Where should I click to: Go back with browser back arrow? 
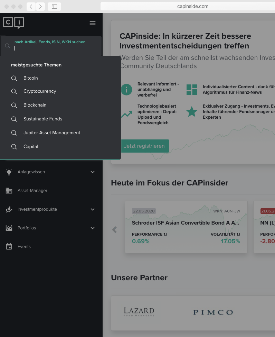tap(31, 7)
